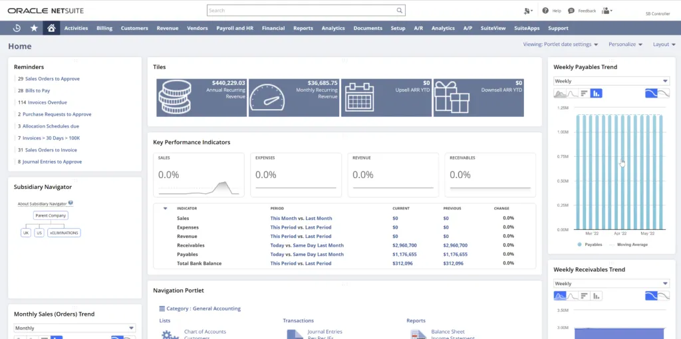Select line chart in Weekly Receivables Trend
Screen dimensions: 681x339
tap(572, 296)
